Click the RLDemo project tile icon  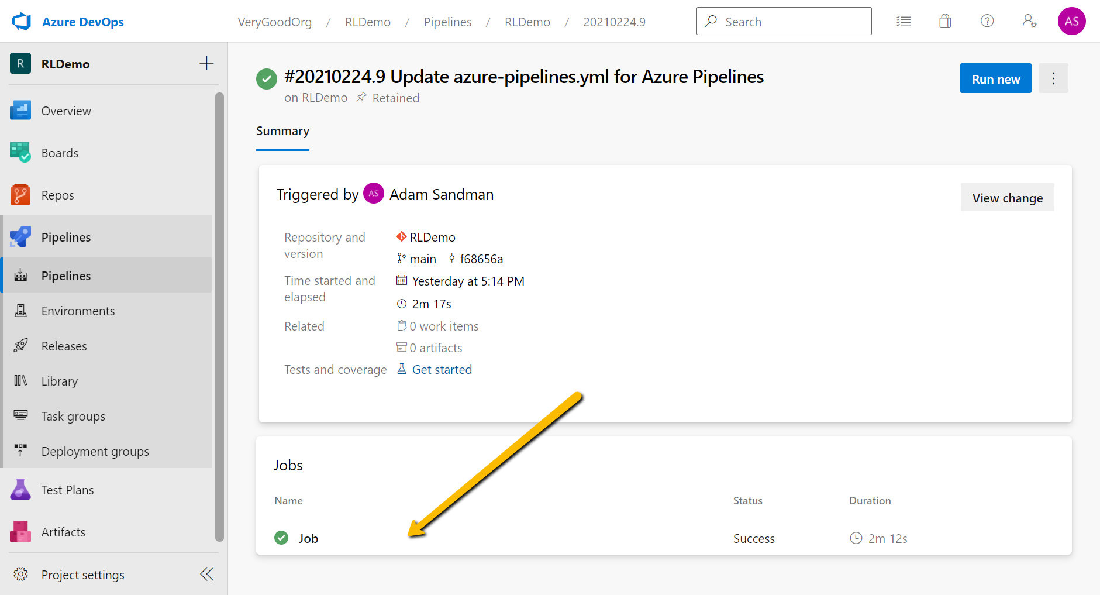(x=20, y=64)
